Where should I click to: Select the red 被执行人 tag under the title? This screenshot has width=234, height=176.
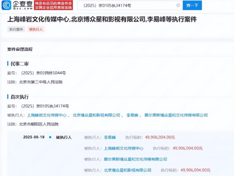36,29
